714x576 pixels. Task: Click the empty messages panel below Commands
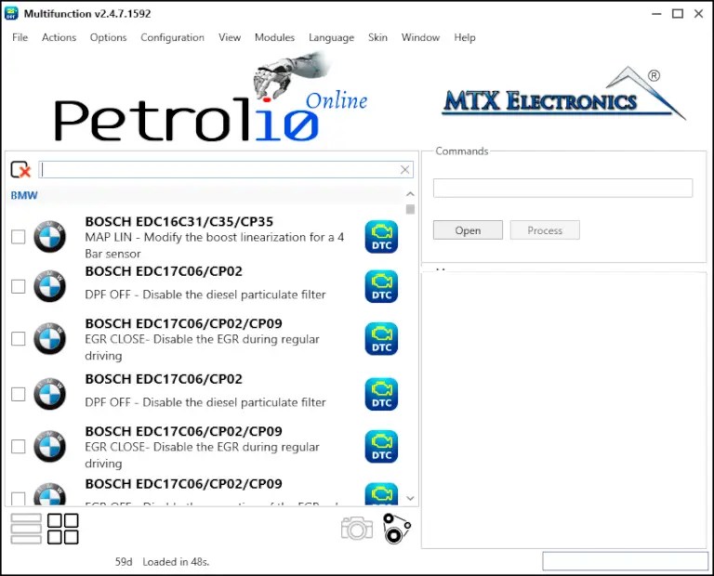coord(564,411)
